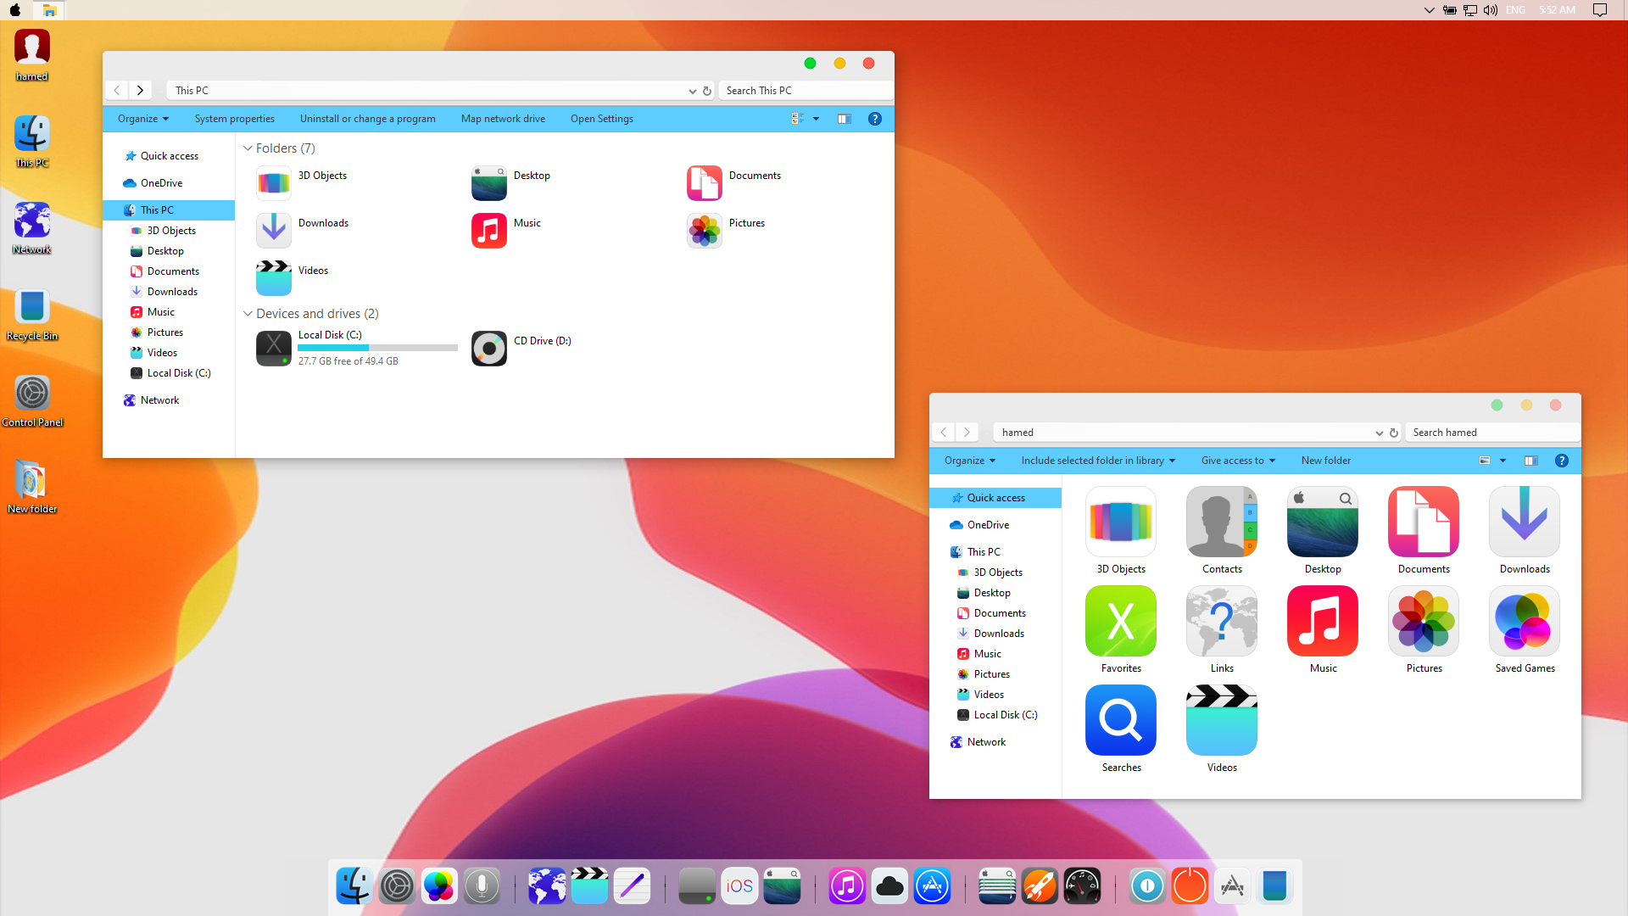Launch the iTunes music app from the dock
Image resolution: width=1628 pixels, height=916 pixels.
[846, 886]
